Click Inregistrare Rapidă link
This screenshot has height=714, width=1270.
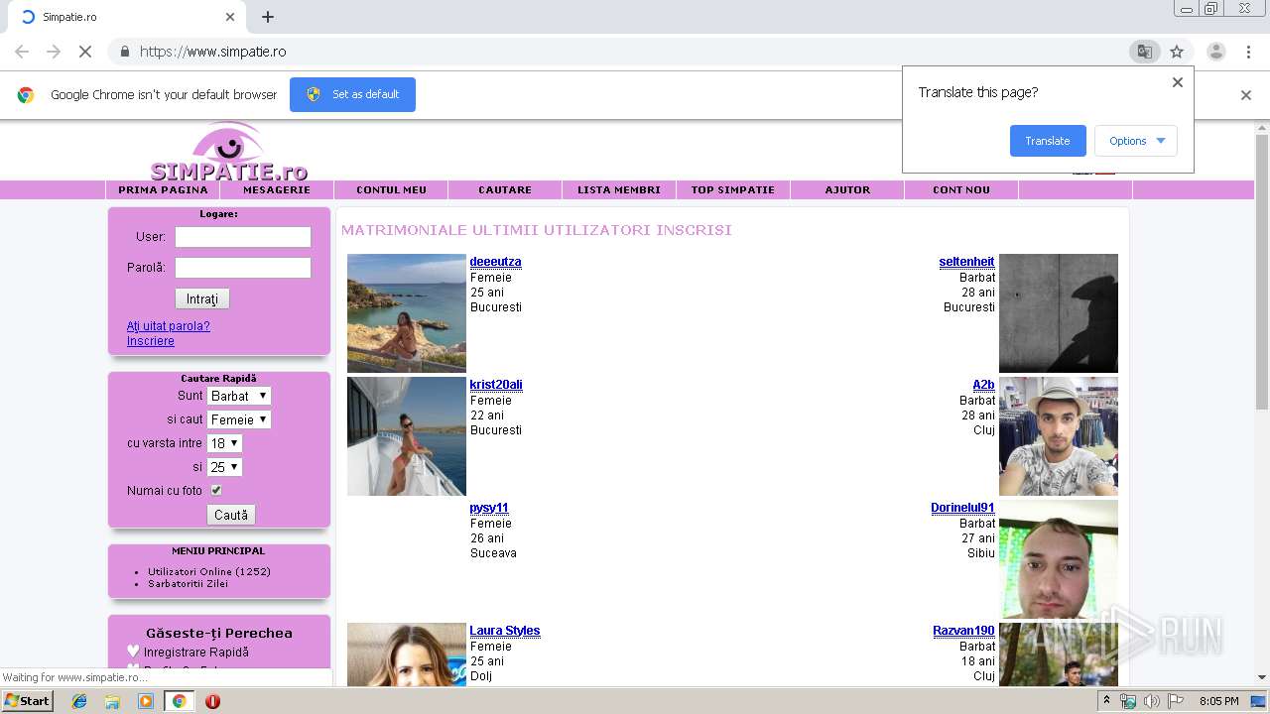pos(196,653)
